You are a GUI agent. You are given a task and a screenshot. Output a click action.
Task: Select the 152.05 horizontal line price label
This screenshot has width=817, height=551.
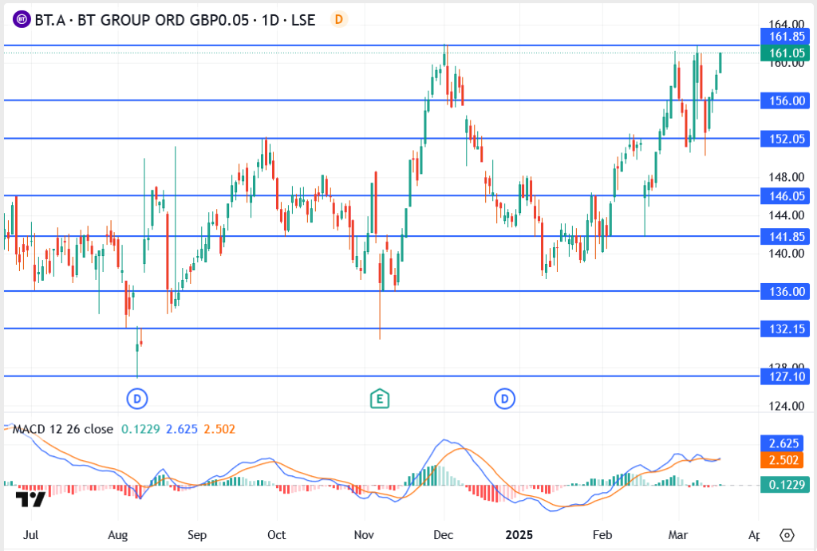click(786, 139)
